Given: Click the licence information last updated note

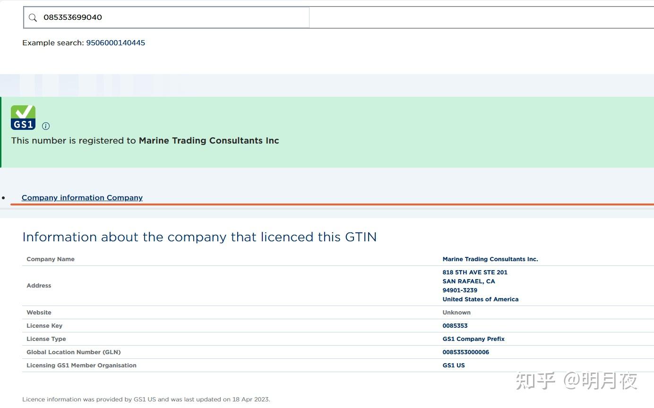Looking at the screenshot, I should [146, 399].
